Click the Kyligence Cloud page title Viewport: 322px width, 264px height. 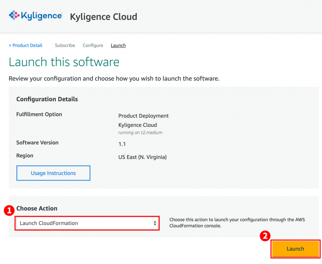click(x=103, y=16)
